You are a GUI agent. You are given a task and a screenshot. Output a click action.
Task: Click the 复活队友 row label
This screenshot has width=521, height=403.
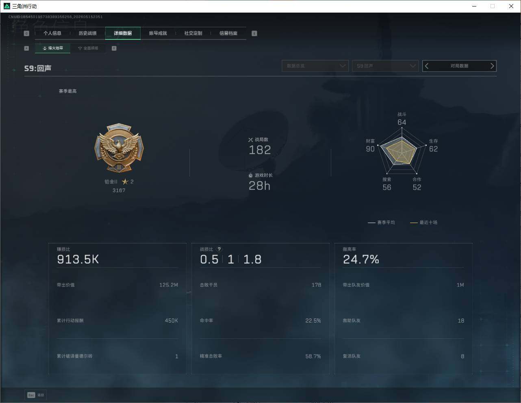[x=352, y=356]
